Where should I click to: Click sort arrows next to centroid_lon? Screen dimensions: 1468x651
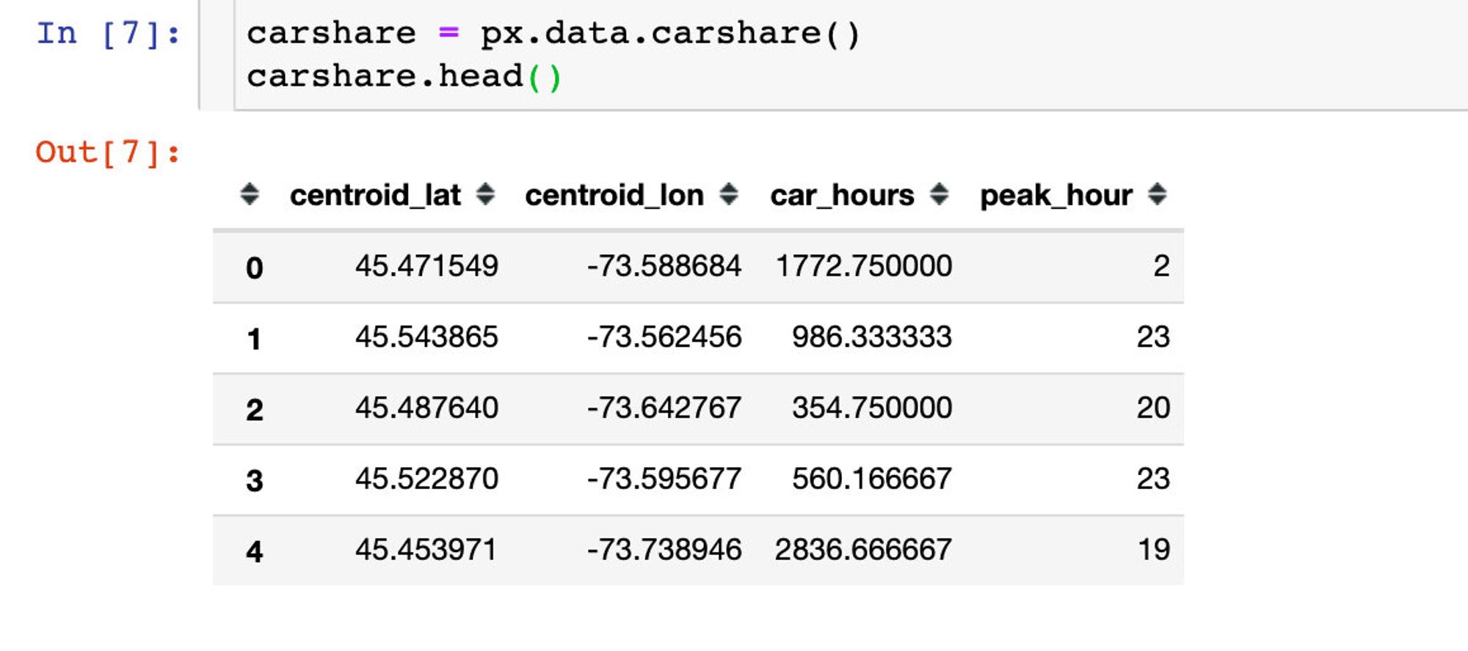click(728, 195)
